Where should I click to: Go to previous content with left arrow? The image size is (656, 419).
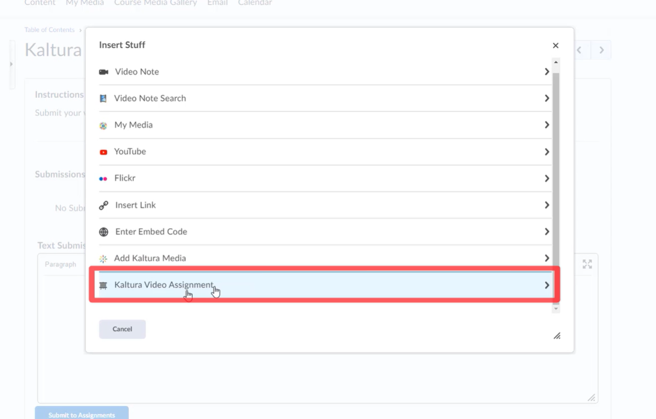pyautogui.click(x=579, y=50)
